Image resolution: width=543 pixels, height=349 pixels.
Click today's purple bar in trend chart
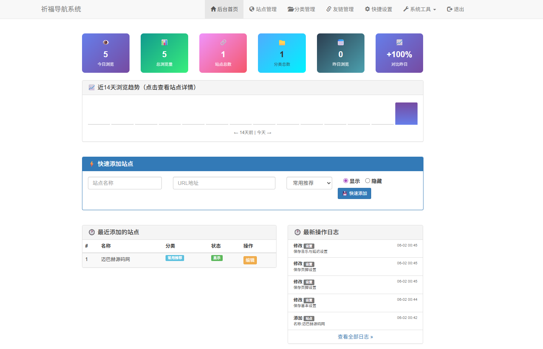point(406,114)
